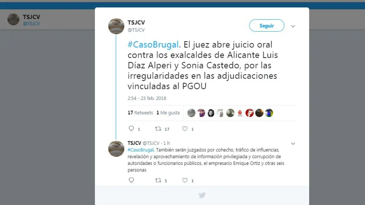View the 17 Retweets list

pos(140,113)
